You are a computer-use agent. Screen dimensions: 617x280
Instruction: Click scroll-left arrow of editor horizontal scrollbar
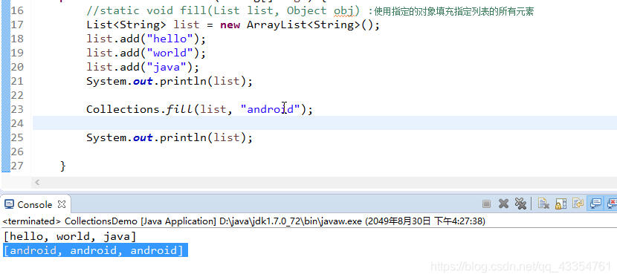pyautogui.click(x=37, y=183)
